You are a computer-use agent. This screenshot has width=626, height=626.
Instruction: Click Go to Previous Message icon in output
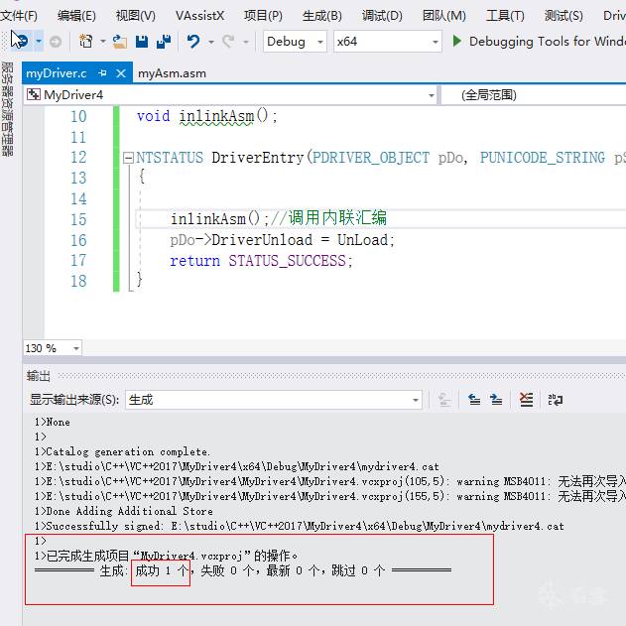(474, 400)
